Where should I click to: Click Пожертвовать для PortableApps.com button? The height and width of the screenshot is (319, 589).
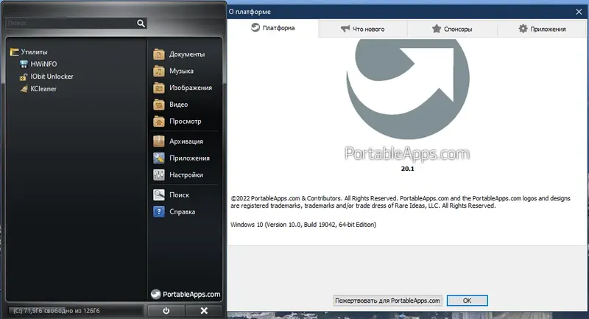click(388, 301)
